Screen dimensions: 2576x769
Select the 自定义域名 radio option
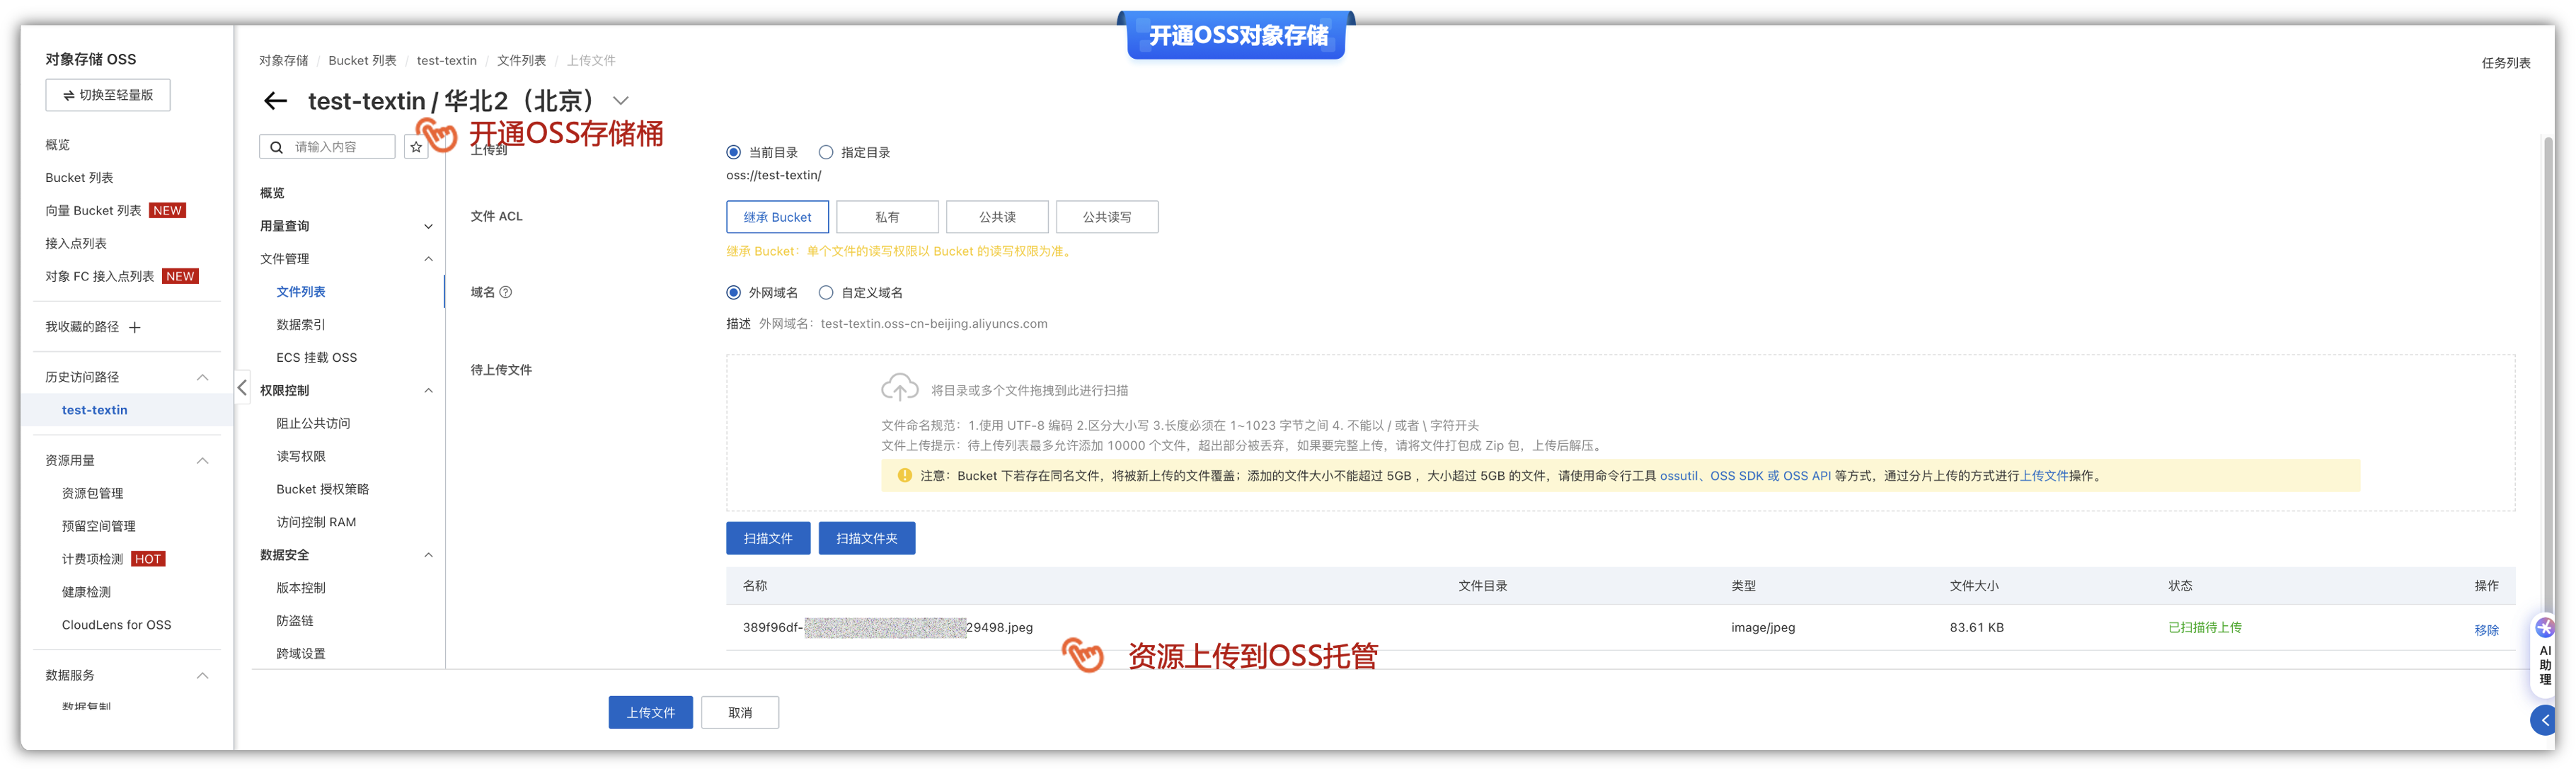point(826,292)
